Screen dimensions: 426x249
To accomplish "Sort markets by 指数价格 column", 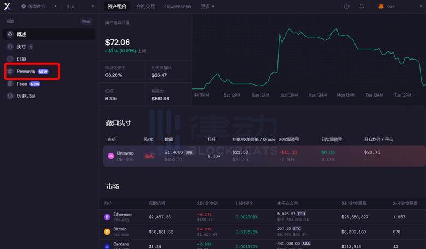I will [157, 203].
